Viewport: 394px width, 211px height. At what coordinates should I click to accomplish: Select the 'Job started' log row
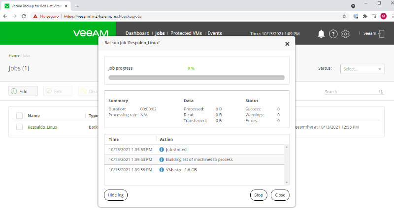[x=194, y=150]
